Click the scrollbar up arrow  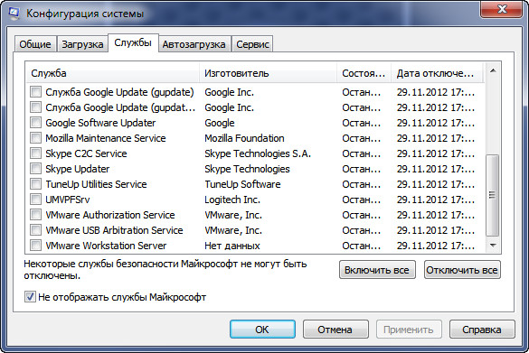493,70
